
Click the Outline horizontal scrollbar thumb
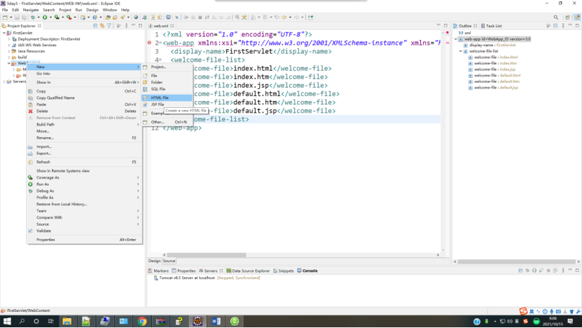(516, 261)
